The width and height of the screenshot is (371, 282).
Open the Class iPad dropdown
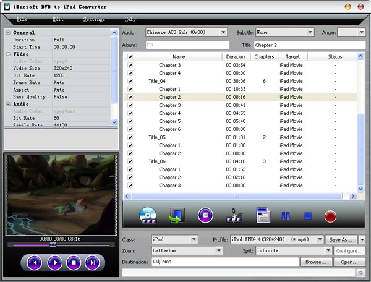click(194, 239)
